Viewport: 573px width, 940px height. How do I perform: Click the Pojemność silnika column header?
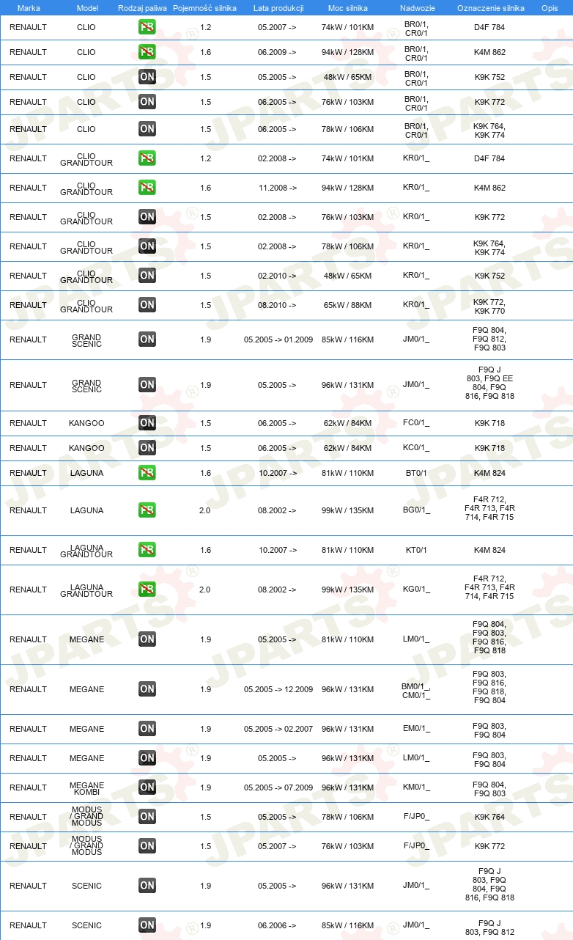(x=204, y=8)
